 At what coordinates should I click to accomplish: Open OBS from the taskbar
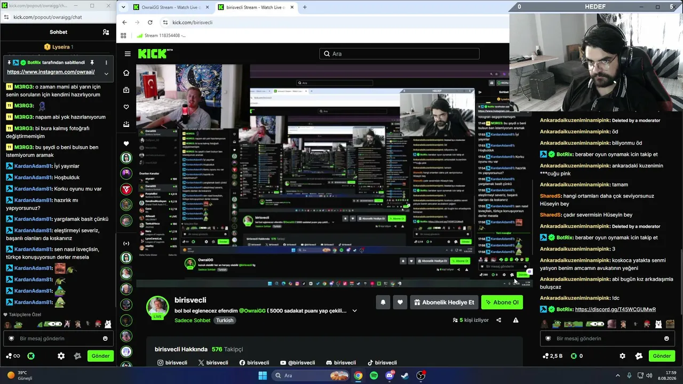420,375
